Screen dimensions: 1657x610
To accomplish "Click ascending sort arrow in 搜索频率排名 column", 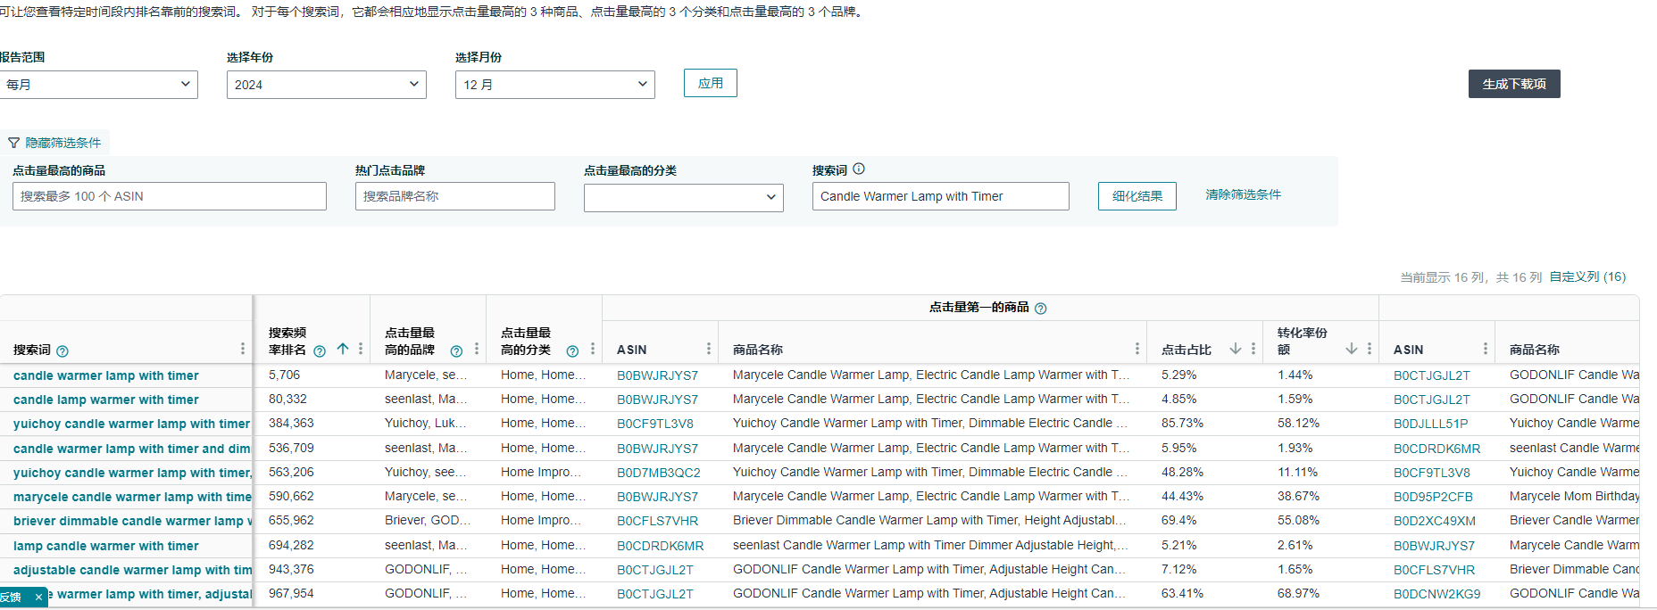I will point(343,350).
